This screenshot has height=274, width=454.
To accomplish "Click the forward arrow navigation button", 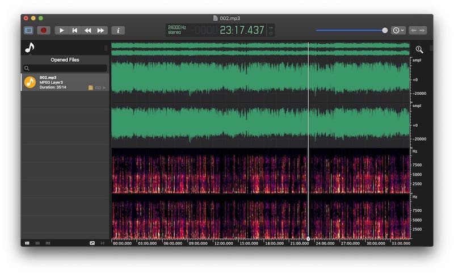I will [423, 30].
